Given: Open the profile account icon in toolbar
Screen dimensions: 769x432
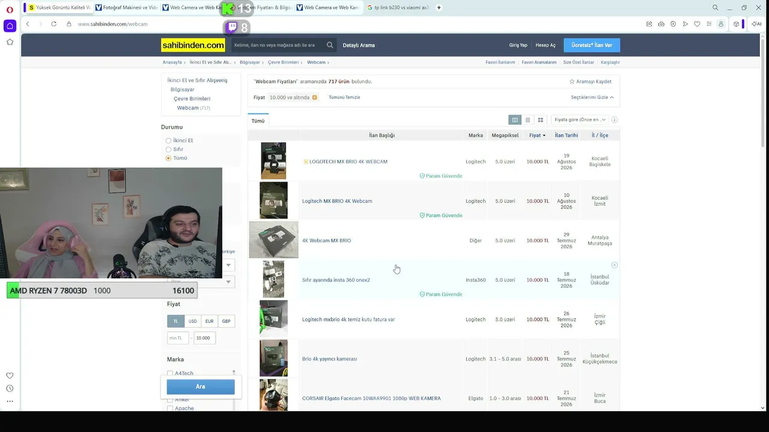Looking at the screenshot, I should click(x=721, y=24).
